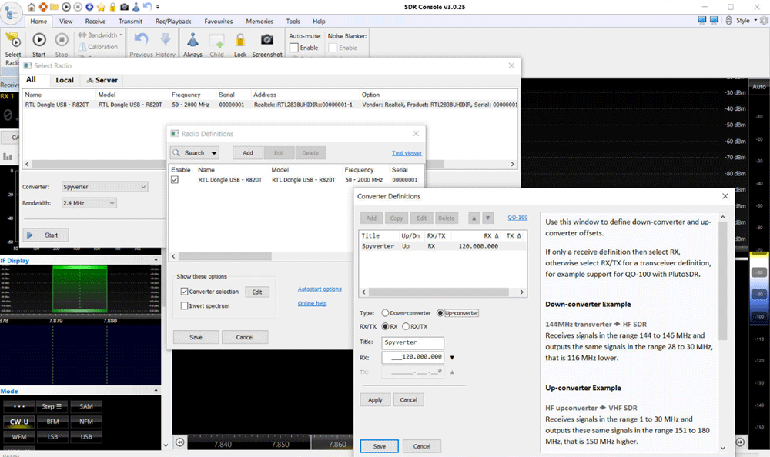Toggle the Converter selection checkbox
Viewport: 770px width, 457px height.
[184, 292]
